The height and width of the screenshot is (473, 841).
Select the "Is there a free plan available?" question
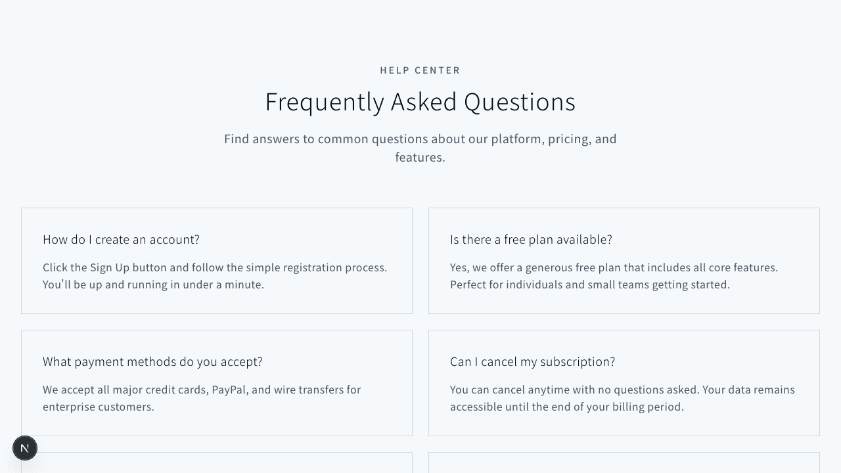coord(531,240)
